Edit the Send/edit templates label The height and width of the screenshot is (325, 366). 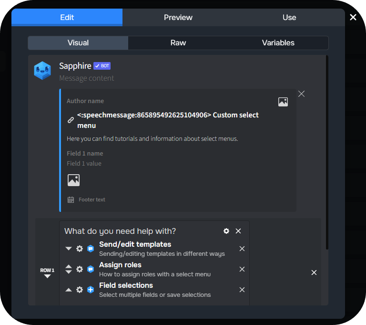135,244
